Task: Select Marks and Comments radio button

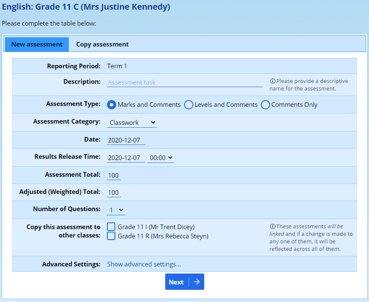Action: [112, 105]
